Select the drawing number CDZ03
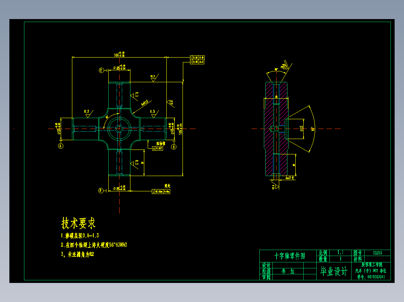404x302 pixels. 377,253
